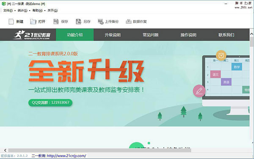Select the 功能介绍 tab

tap(75, 35)
